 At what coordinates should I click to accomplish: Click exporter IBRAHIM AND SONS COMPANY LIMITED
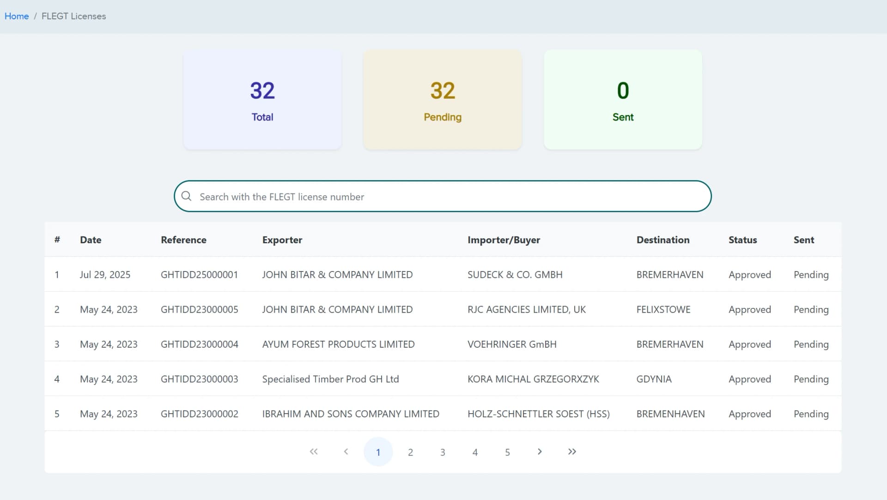[x=351, y=414]
